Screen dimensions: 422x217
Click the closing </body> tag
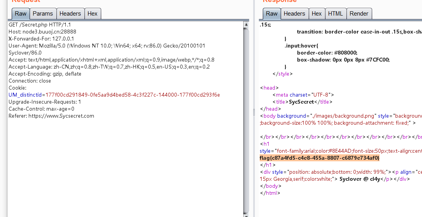coord(271,186)
